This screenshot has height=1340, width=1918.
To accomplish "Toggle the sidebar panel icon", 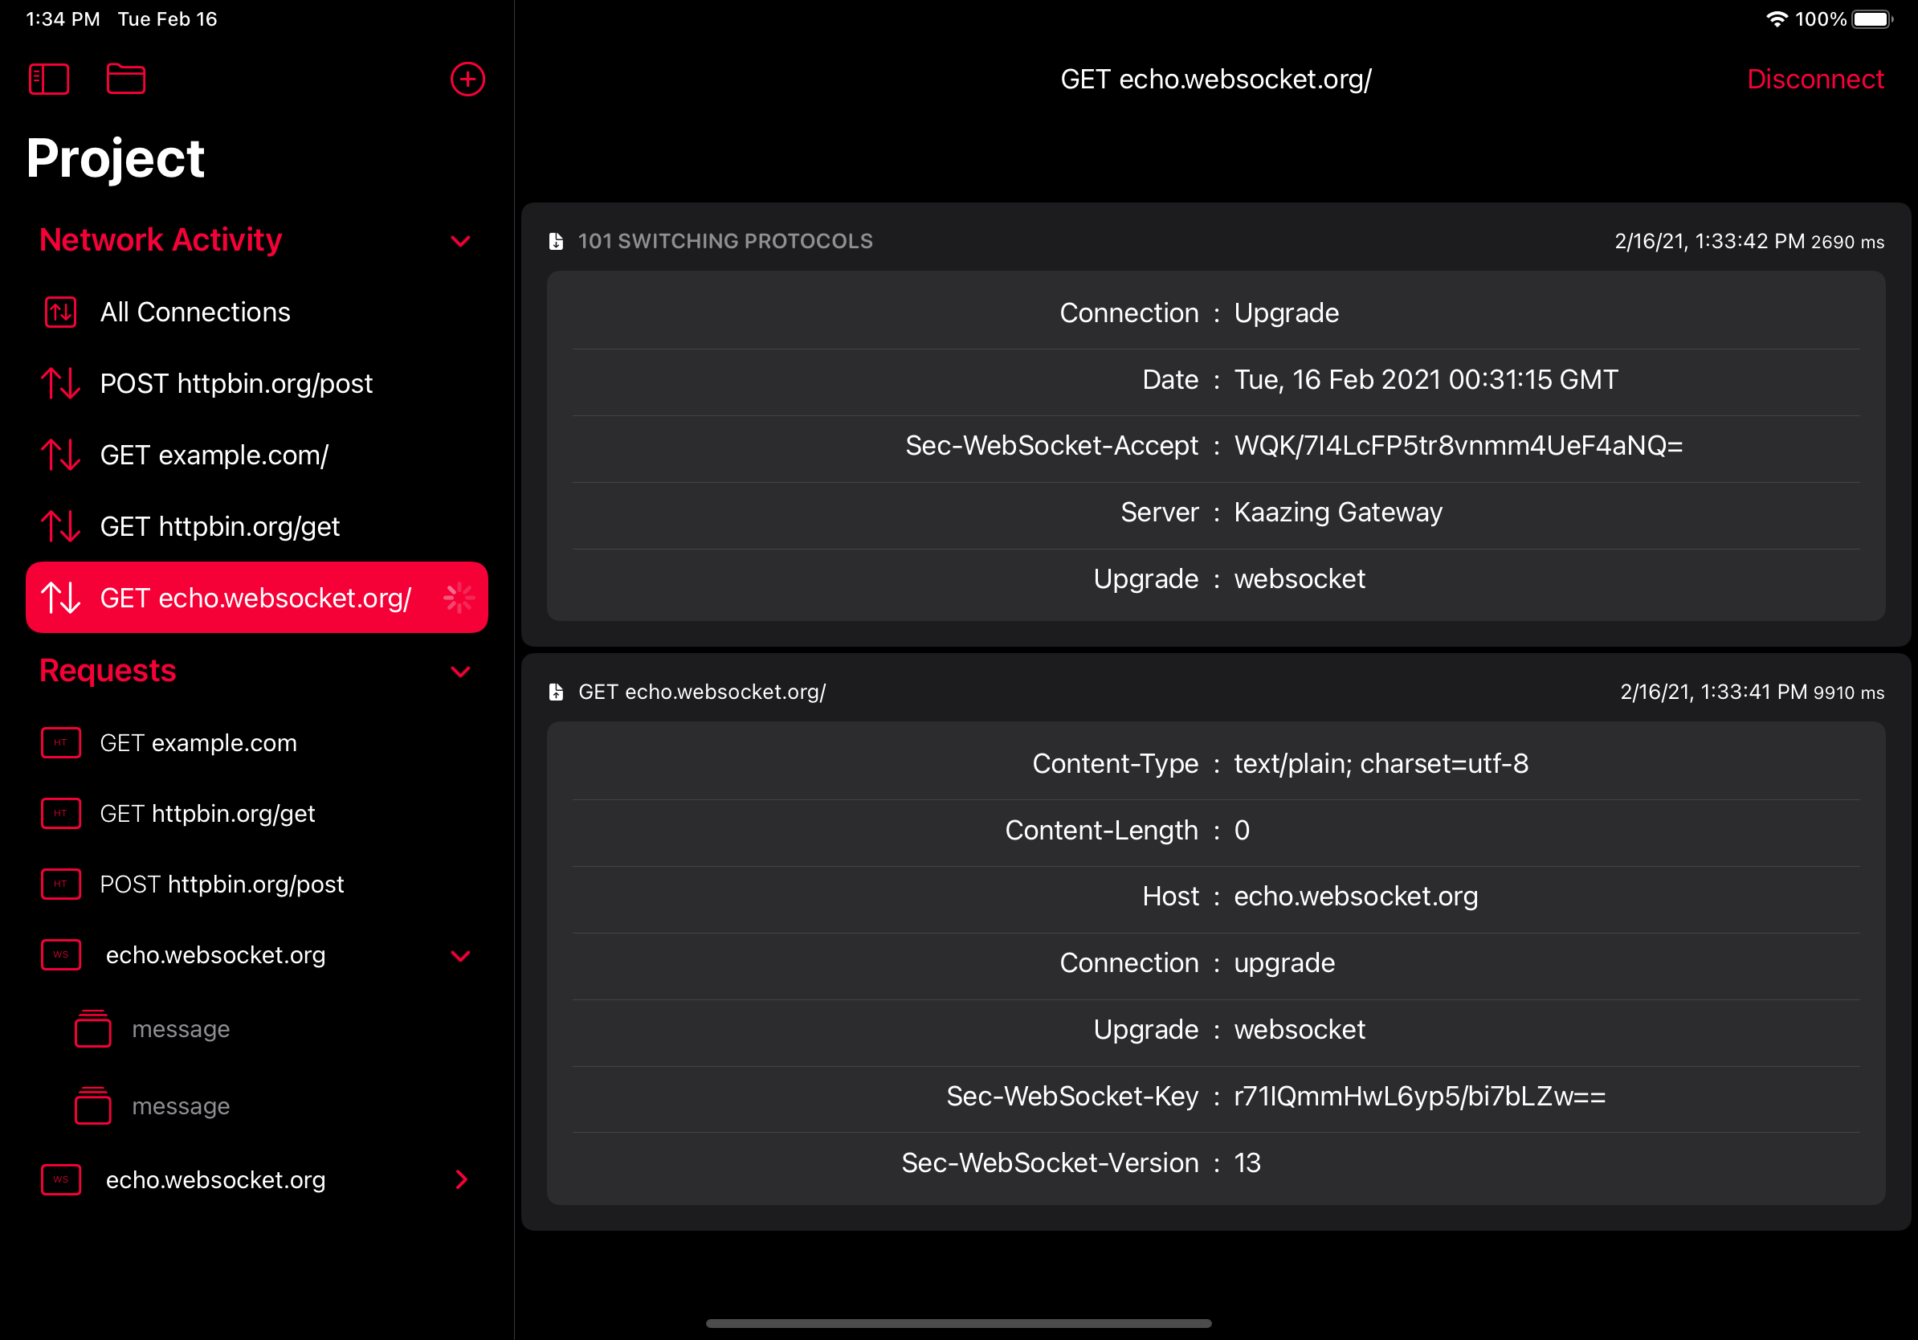I will 48,80.
